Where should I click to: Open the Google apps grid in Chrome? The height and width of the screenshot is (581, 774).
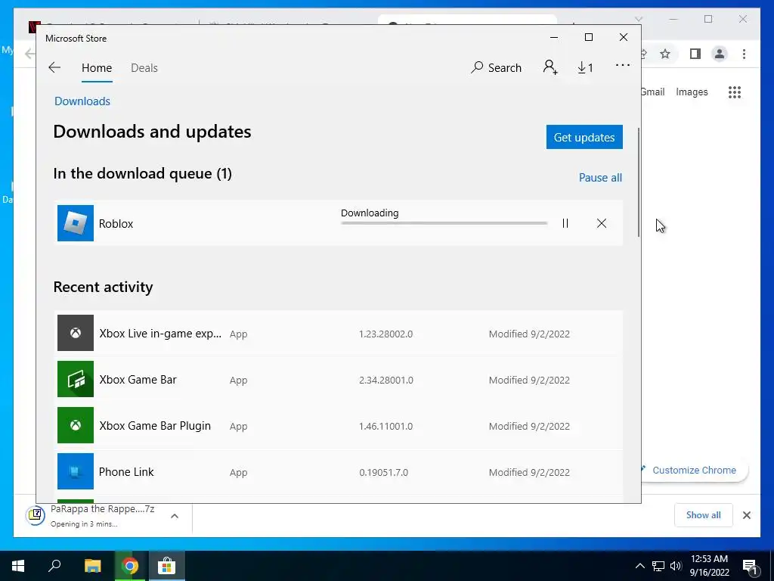(x=735, y=92)
